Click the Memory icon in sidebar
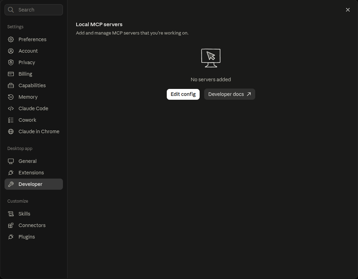This screenshot has height=279, width=358. tap(11, 97)
